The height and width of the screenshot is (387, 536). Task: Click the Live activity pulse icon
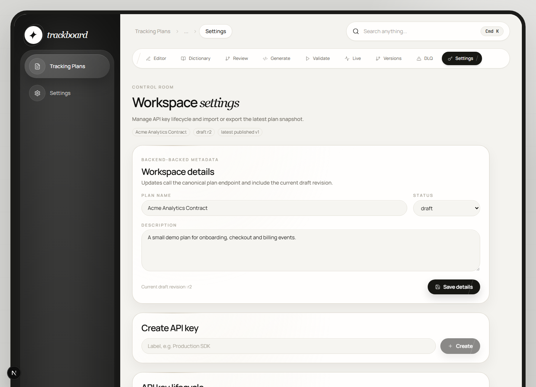347,58
